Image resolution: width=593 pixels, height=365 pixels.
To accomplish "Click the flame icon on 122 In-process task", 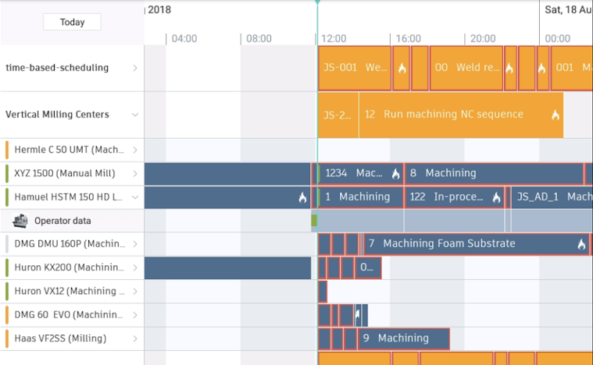I will pyautogui.click(x=496, y=197).
